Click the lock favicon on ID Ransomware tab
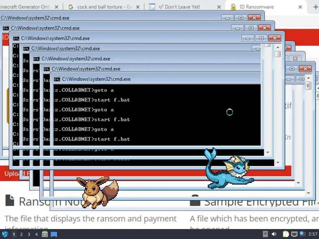Image resolution: width=319 pixels, height=239 pixels. (x=233, y=7)
